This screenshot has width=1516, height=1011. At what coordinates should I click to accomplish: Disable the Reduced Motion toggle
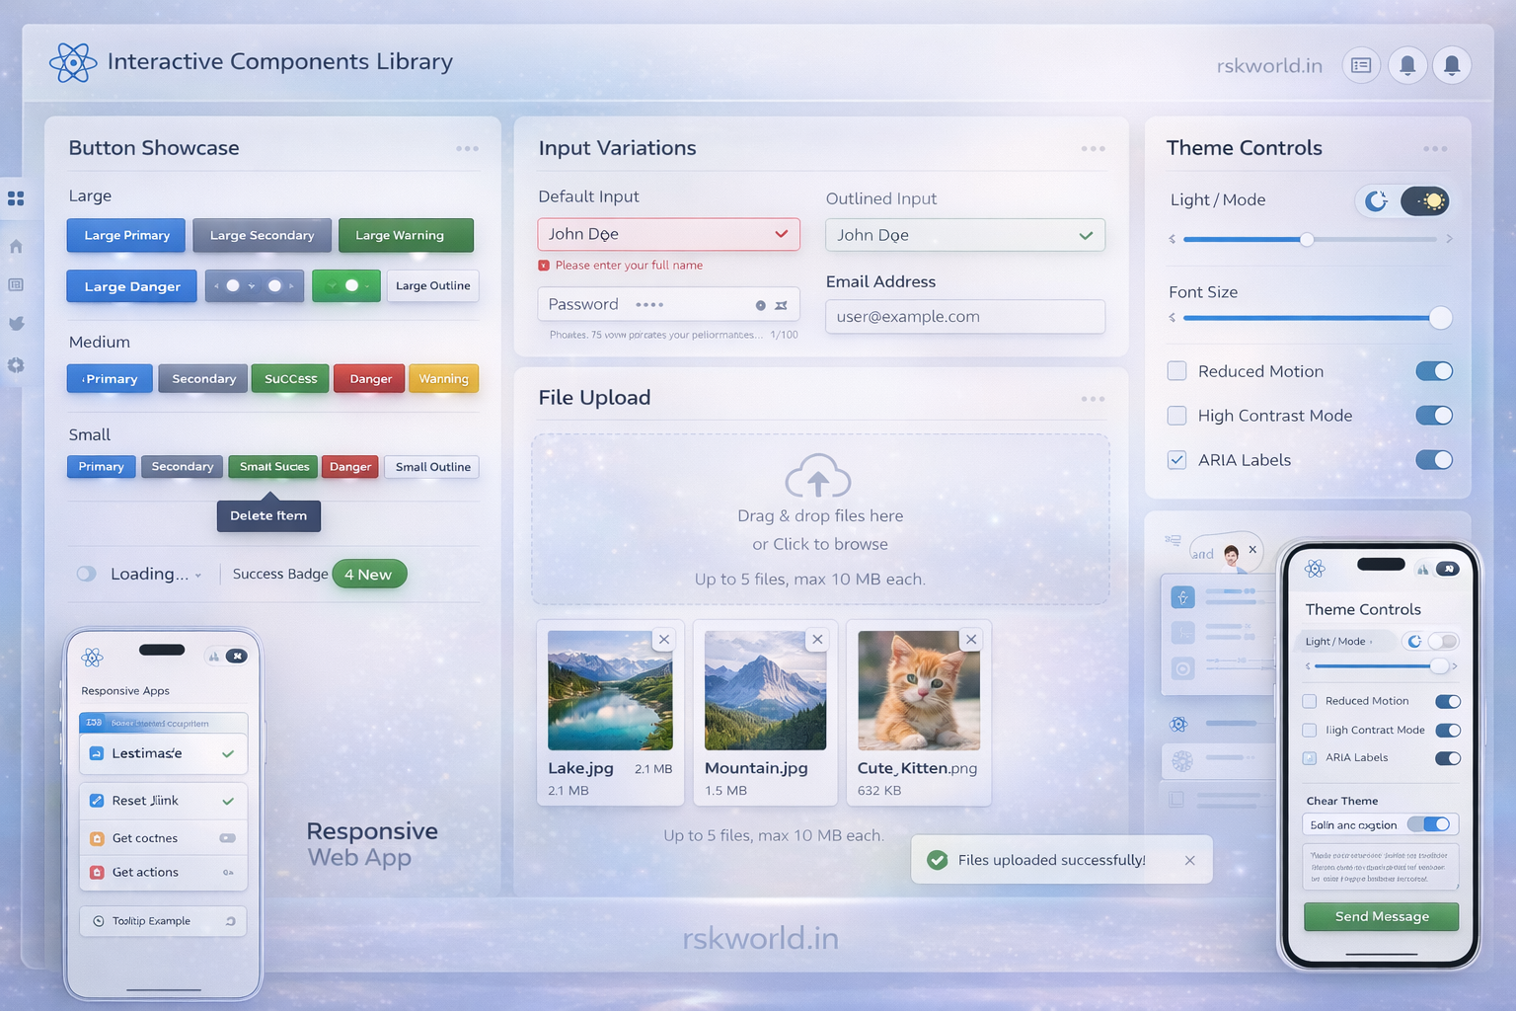[1434, 370]
